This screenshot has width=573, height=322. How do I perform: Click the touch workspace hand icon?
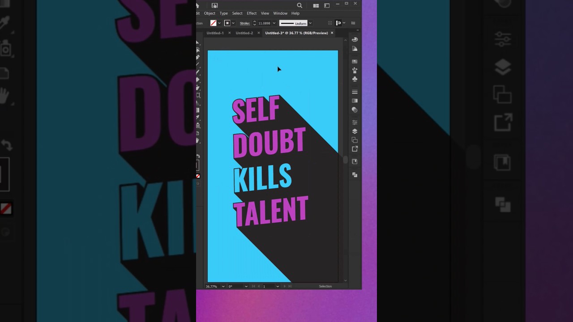(214, 5)
